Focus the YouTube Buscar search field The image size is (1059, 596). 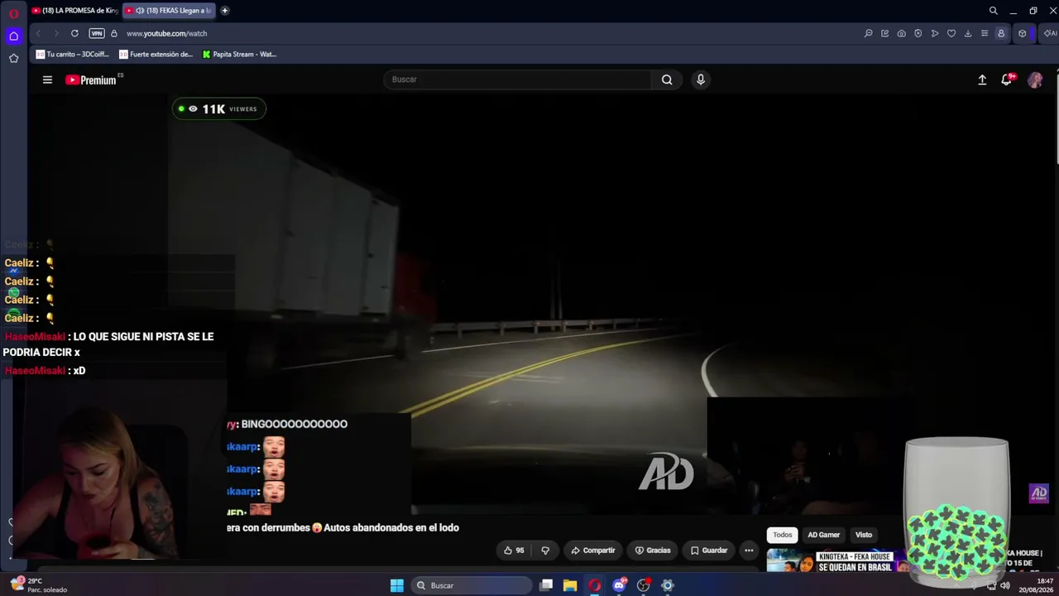(x=520, y=79)
